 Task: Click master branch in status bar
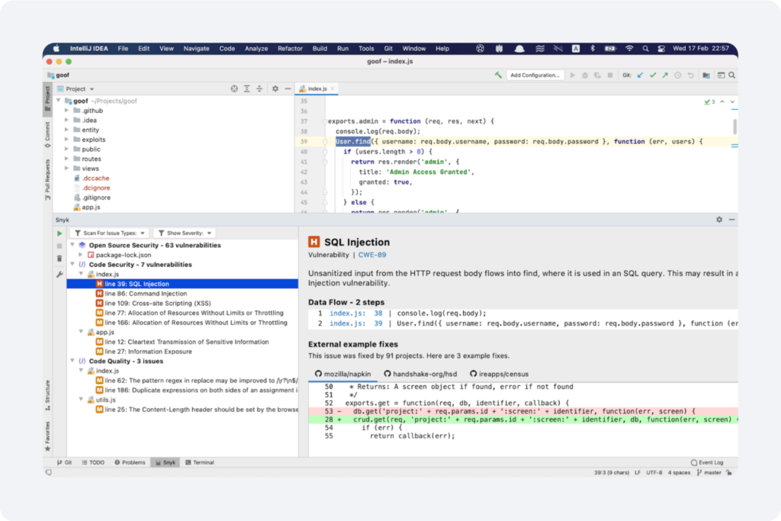click(709, 473)
